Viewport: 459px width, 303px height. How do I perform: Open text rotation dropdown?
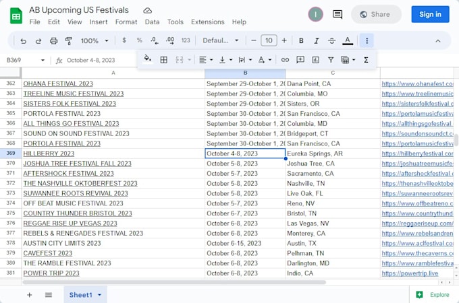(x=265, y=60)
